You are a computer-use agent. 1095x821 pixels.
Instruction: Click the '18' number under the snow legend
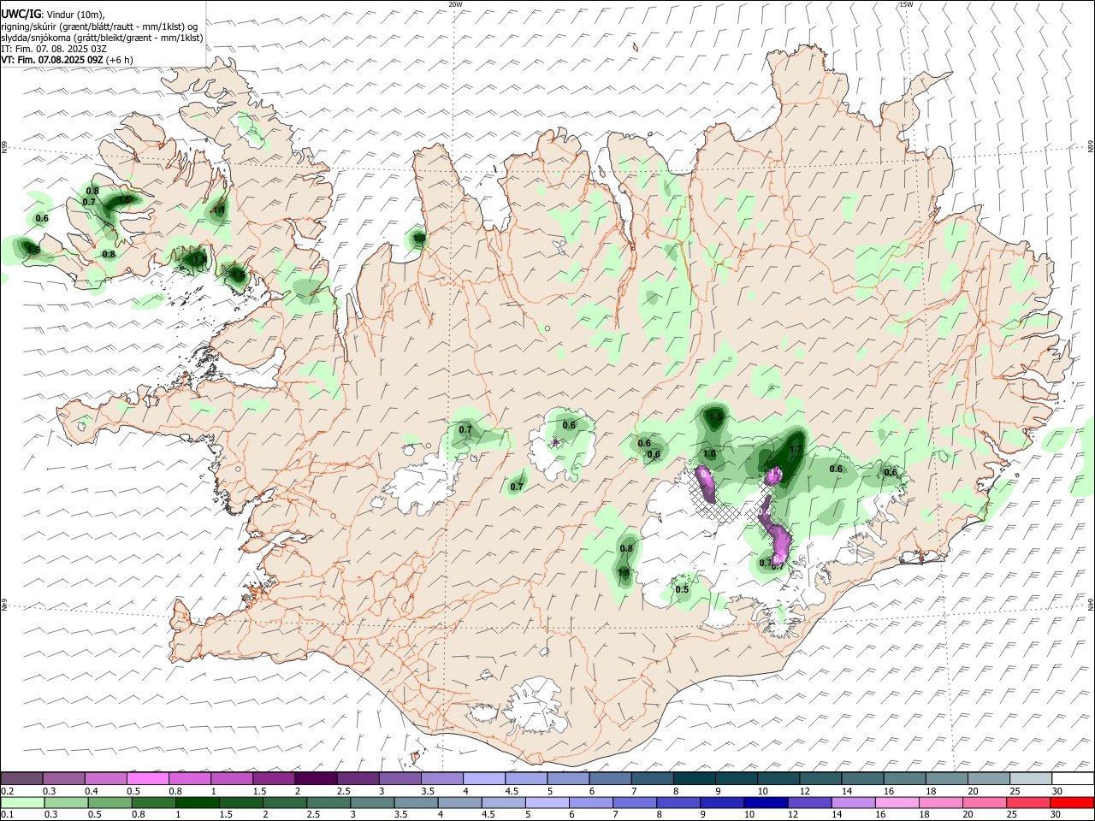click(x=930, y=791)
